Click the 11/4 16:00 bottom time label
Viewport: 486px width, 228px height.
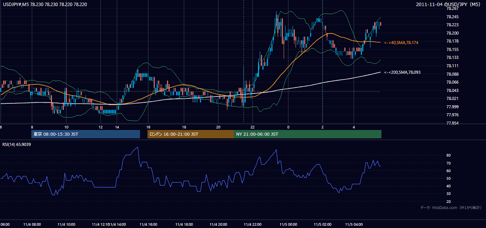(148, 224)
